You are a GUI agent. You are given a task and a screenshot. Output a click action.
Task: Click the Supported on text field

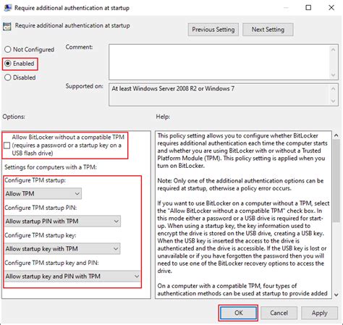pyautogui.click(x=219, y=95)
